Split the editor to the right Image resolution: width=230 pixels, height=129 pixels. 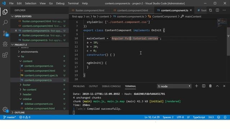217,10
